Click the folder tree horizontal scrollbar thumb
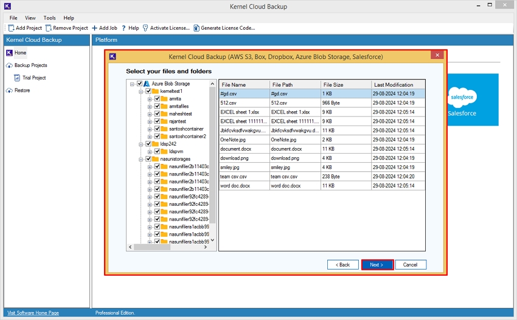This screenshot has width=517, height=320. click(x=152, y=247)
